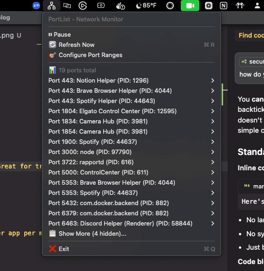Click the bar chart icon by 19 ports total

[53, 70]
